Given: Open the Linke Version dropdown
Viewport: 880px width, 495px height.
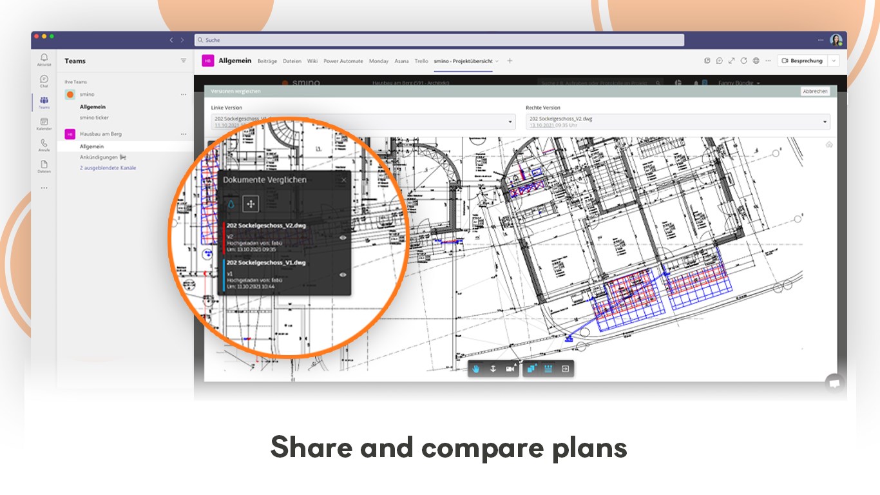Looking at the screenshot, I should [x=363, y=122].
